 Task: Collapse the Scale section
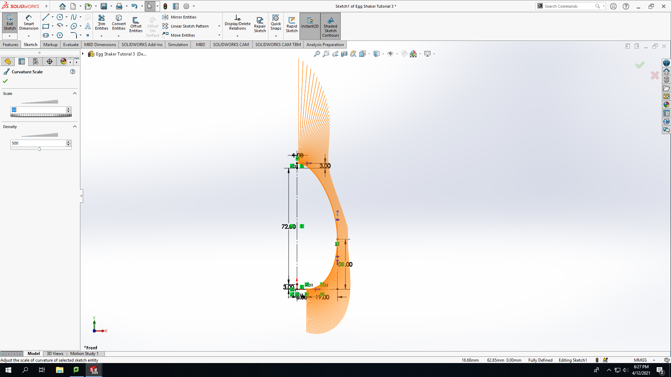coord(74,94)
